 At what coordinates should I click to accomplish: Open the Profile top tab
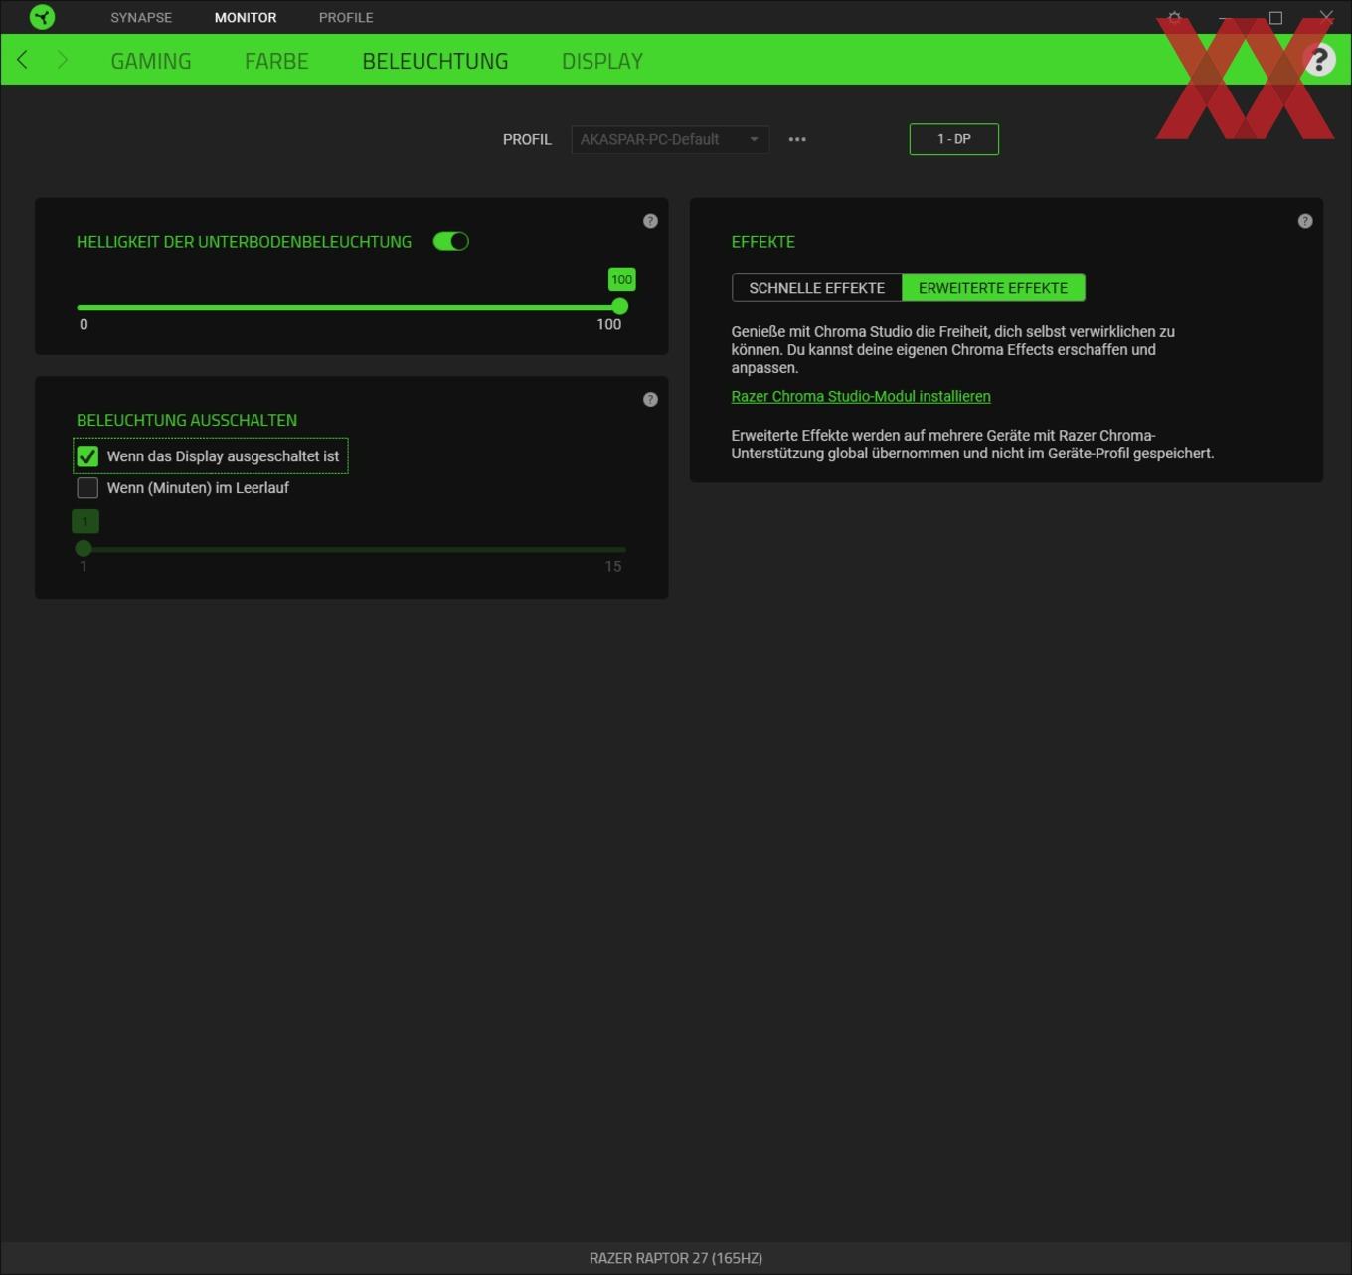[x=346, y=17]
